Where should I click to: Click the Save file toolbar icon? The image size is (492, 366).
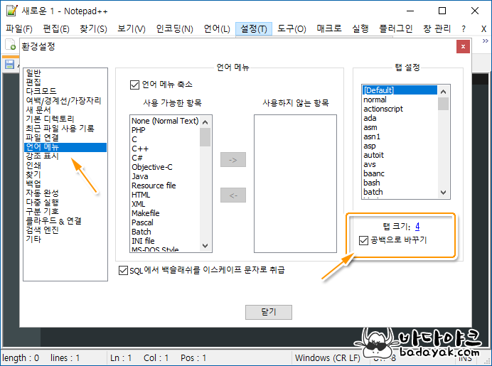click(10, 64)
